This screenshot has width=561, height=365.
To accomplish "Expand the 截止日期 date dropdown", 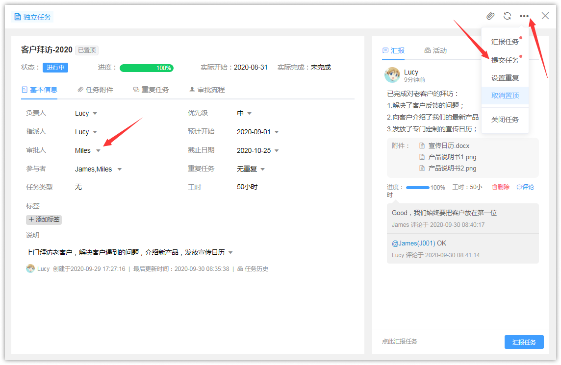I will tap(277, 151).
